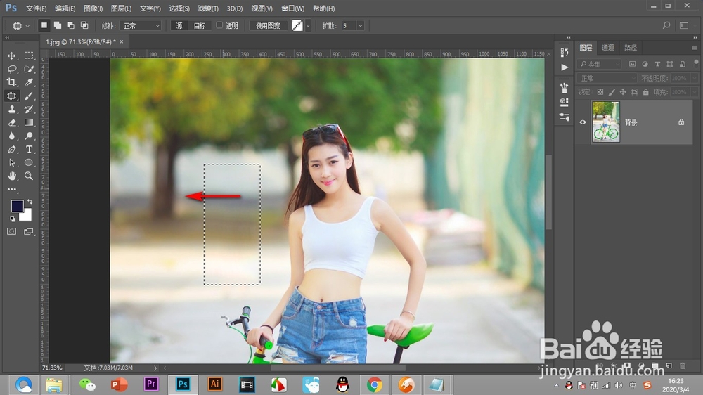Change the screen mode

click(x=29, y=231)
